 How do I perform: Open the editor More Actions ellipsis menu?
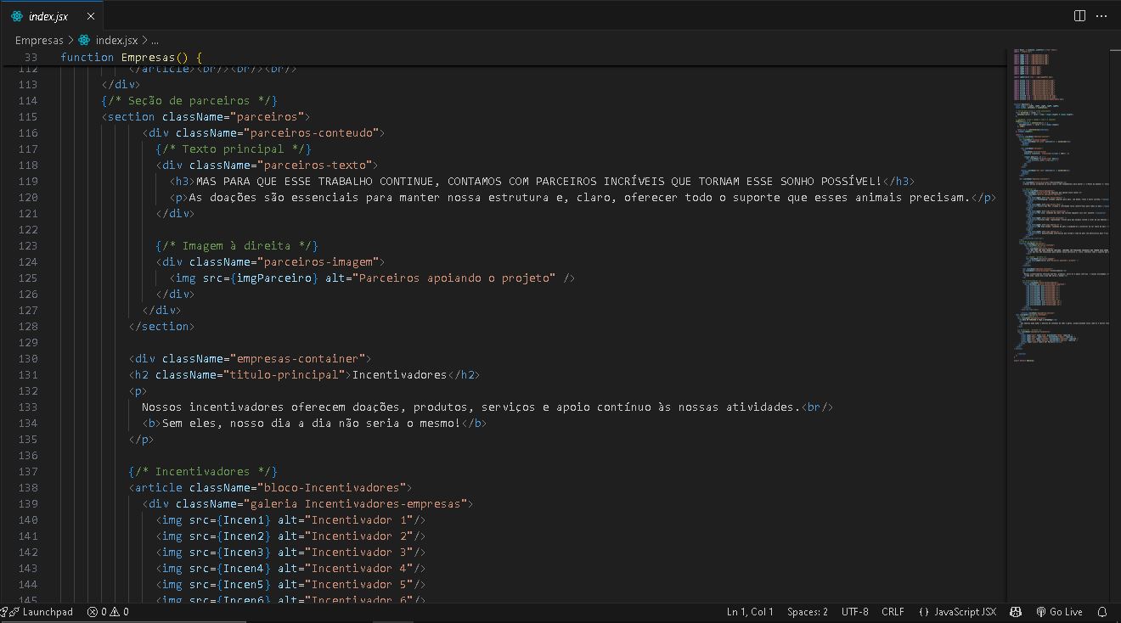click(1102, 15)
